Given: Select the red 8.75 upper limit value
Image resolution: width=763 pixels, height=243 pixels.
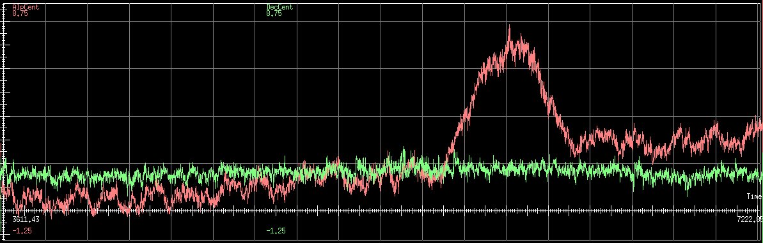Looking at the screenshot, I should (x=20, y=14).
